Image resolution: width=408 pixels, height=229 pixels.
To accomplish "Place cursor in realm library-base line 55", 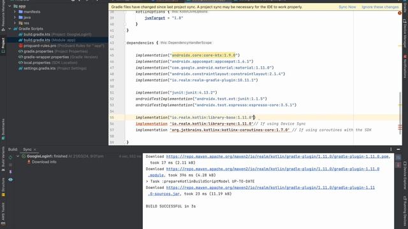I will pos(195,118).
